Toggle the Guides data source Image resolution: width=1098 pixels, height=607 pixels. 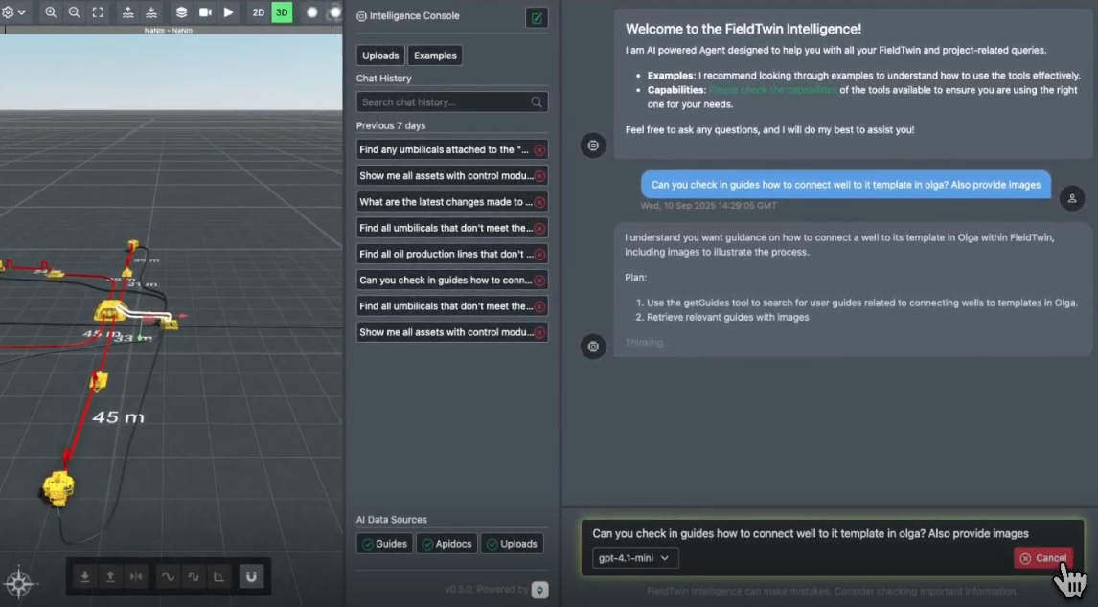pos(384,543)
